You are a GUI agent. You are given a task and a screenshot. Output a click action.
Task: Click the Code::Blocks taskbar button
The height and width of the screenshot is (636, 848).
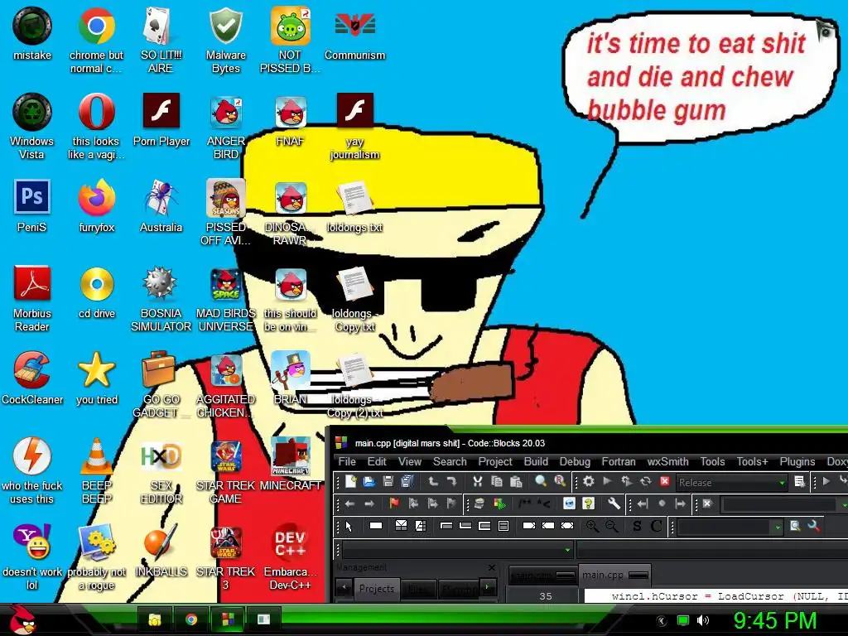tap(228, 619)
